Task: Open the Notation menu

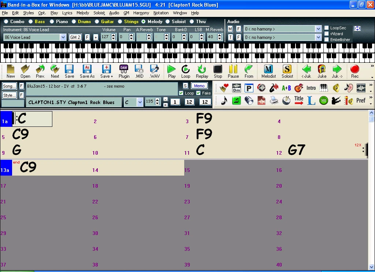Action: [x=161, y=13]
